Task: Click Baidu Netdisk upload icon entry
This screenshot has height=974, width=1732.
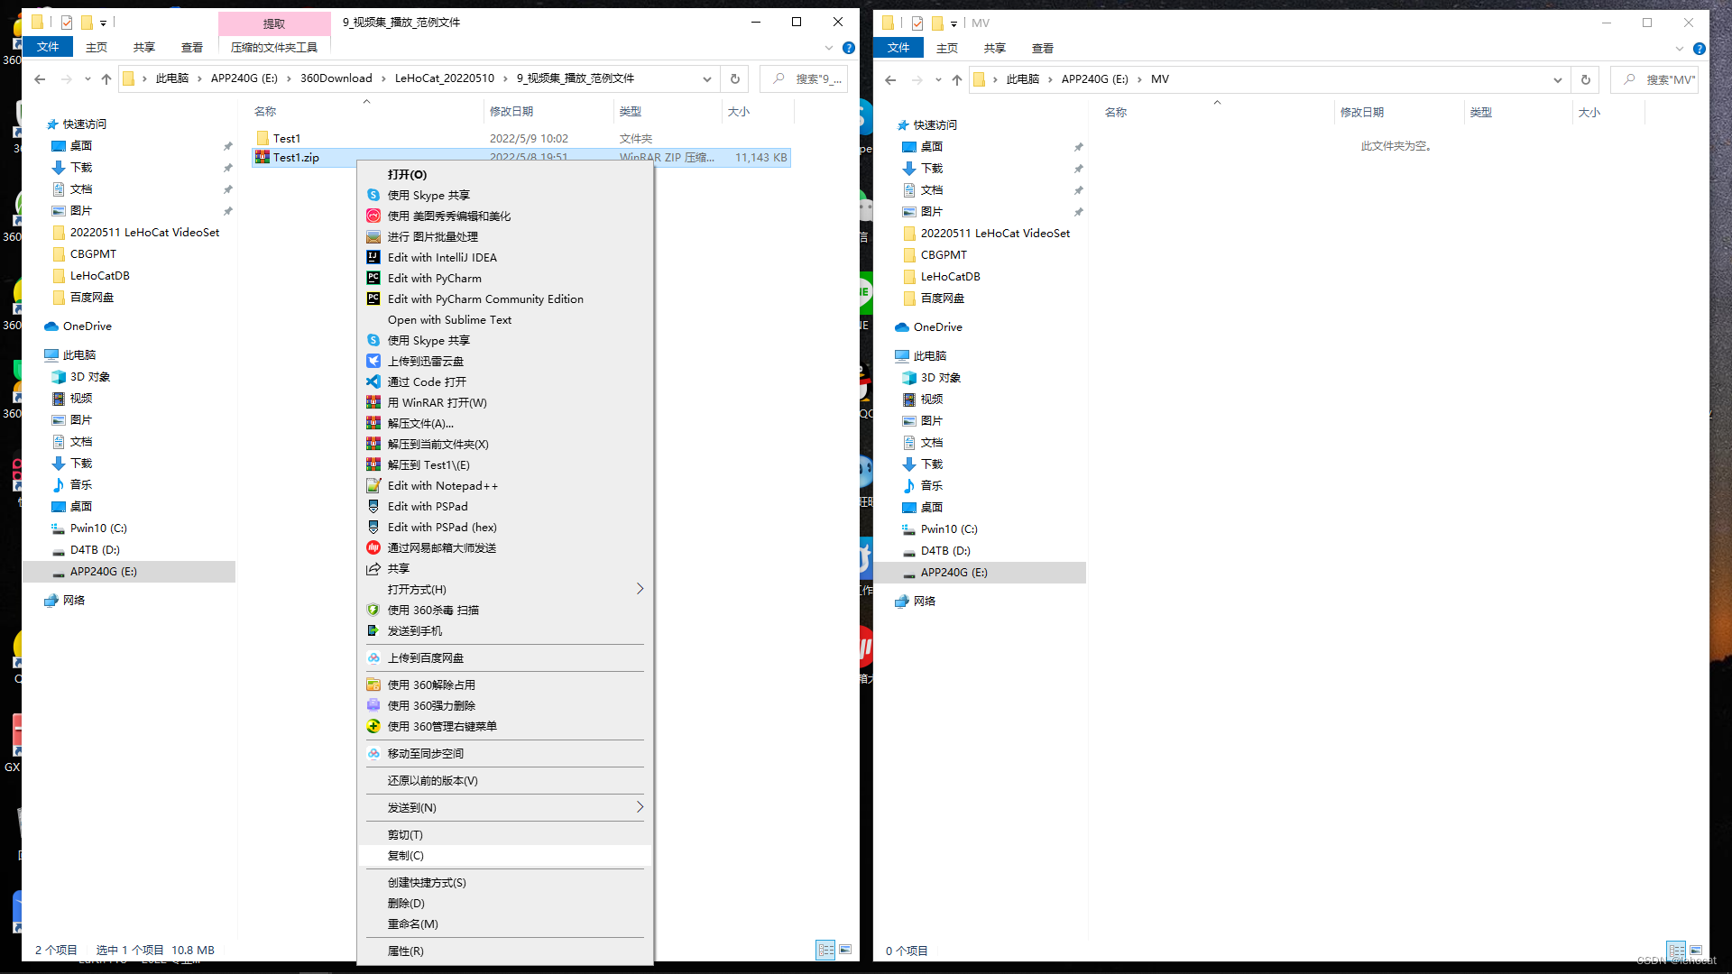Action: (373, 657)
